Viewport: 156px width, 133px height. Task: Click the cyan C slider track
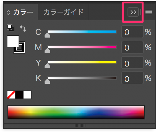82,31
